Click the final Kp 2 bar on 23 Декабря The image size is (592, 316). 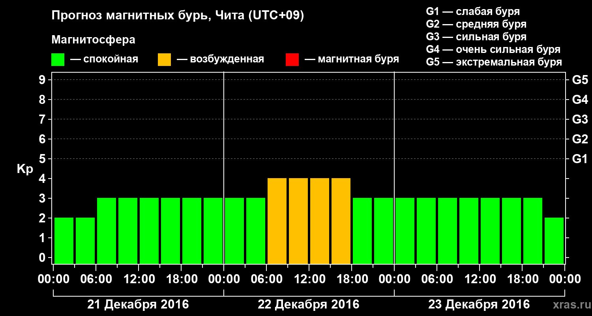[554, 241]
